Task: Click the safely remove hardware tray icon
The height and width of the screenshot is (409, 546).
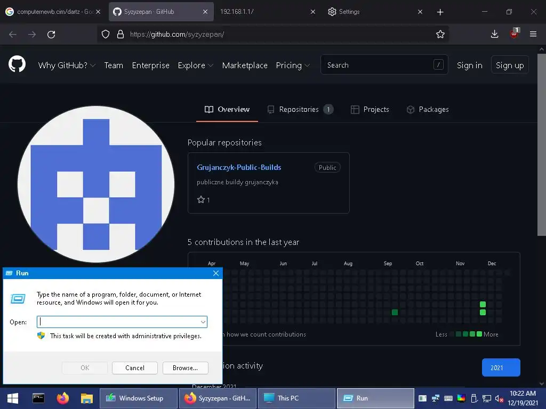Action: click(x=473, y=398)
